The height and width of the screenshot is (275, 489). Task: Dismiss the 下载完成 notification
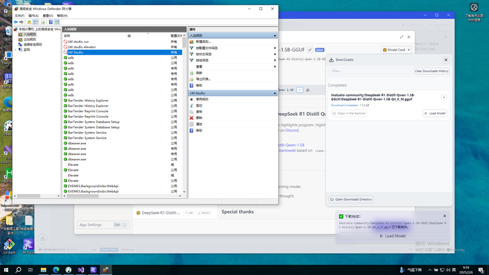click(444, 216)
